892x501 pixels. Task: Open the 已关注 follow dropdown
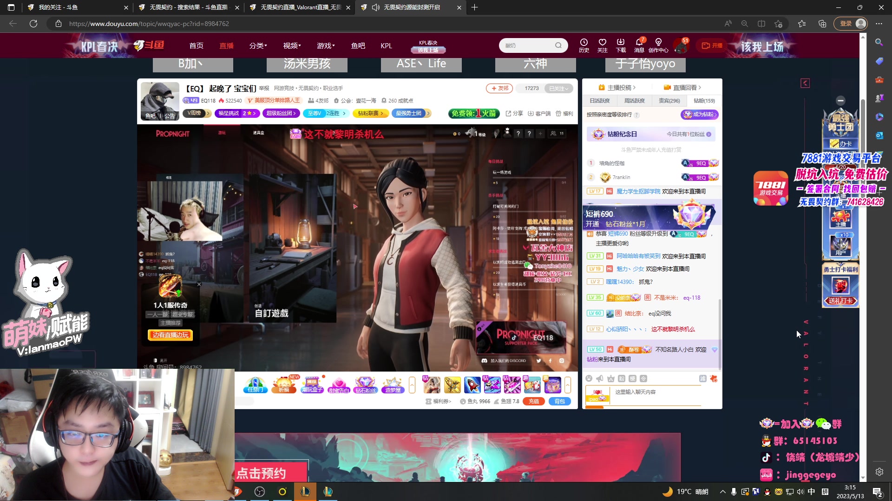pos(558,88)
